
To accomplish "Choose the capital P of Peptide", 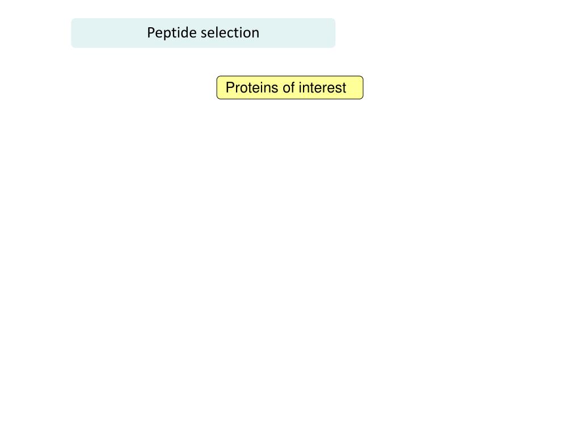I will 151,32.
